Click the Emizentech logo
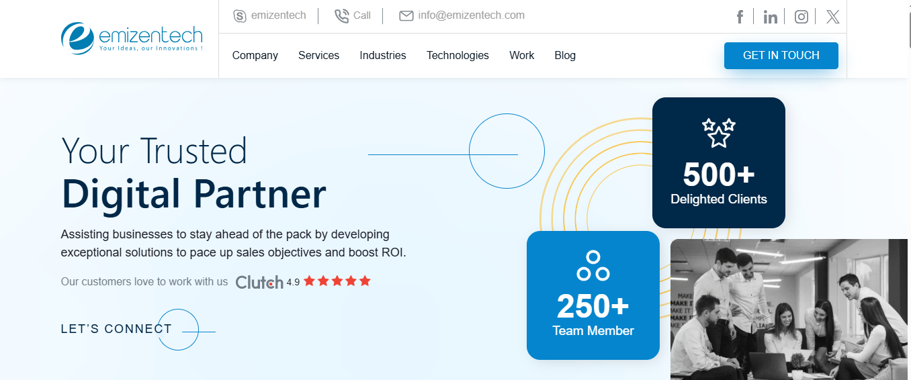Image resolution: width=911 pixels, height=380 pixels. 132,38
